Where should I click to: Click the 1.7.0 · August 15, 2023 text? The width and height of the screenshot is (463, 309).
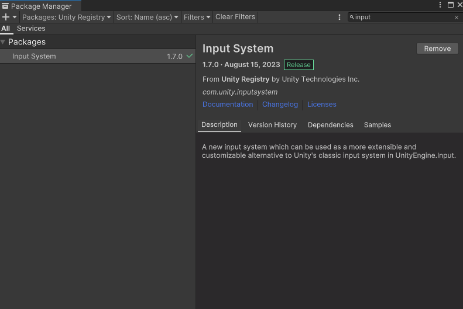(x=241, y=64)
